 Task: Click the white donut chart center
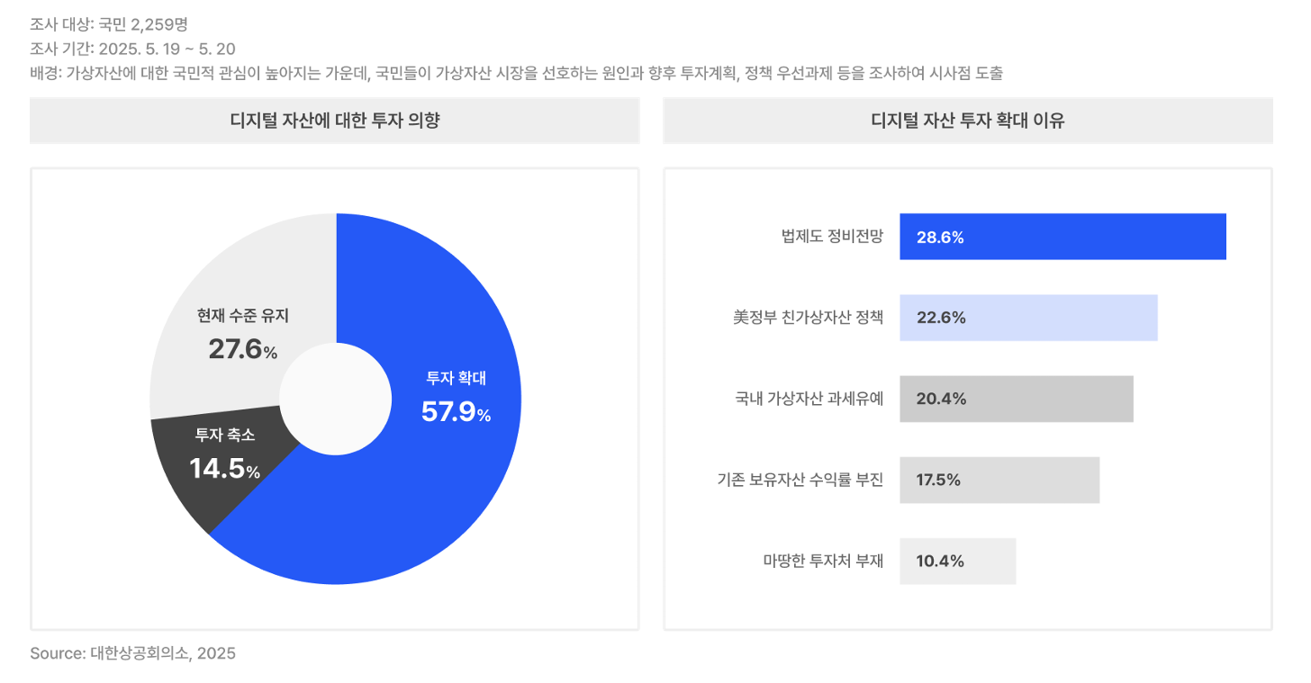[335, 399]
